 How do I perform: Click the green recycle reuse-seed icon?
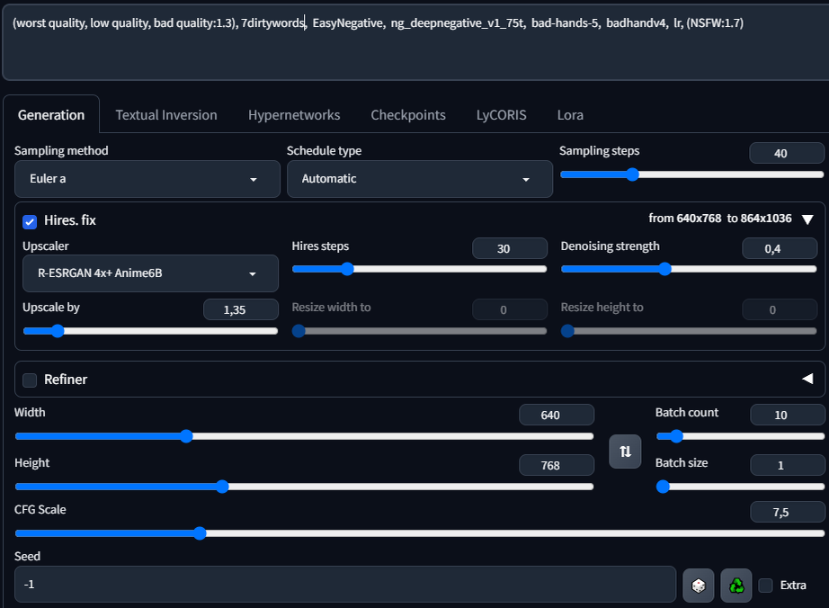point(736,586)
